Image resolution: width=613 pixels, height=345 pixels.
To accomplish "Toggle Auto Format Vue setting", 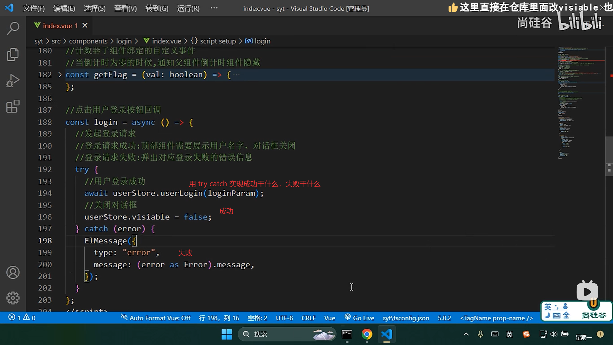I will click(x=155, y=318).
